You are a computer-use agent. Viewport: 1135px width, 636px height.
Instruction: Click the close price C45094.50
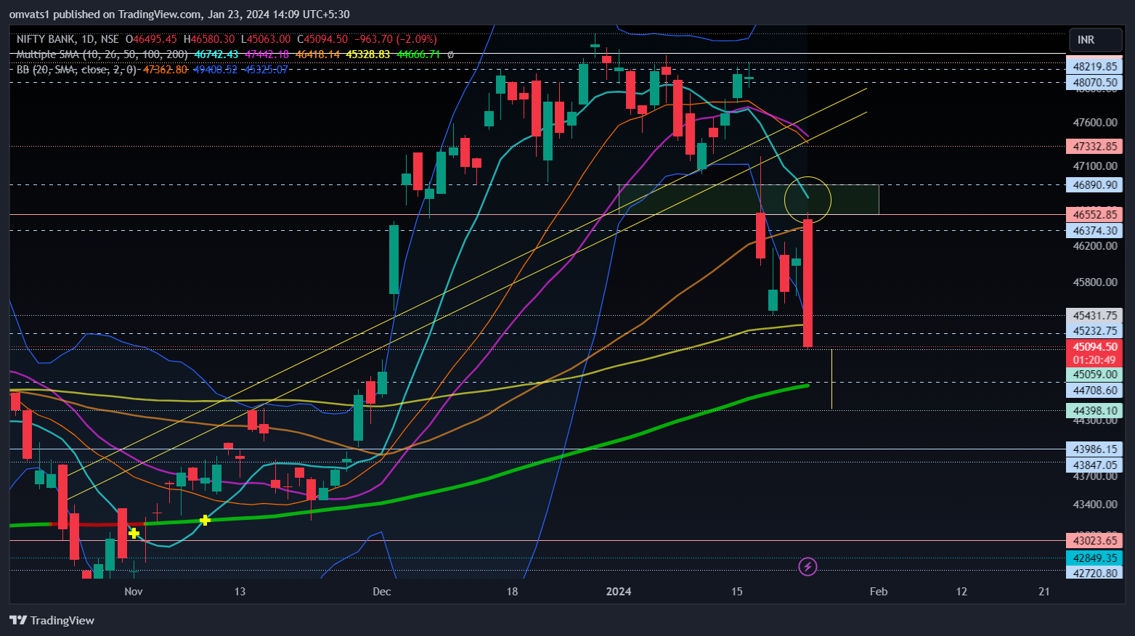[x=322, y=39]
